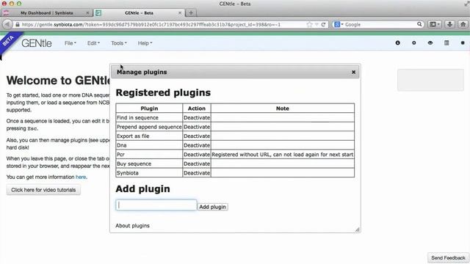Bookmark this page with the star icon

pyautogui.click(x=309, y=24)
